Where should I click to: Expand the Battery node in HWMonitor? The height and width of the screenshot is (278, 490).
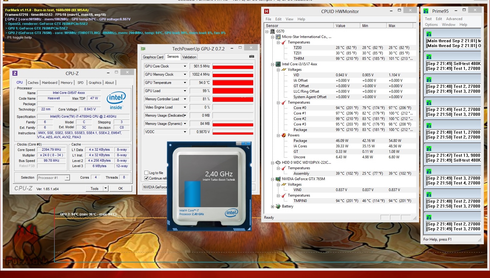272,206
